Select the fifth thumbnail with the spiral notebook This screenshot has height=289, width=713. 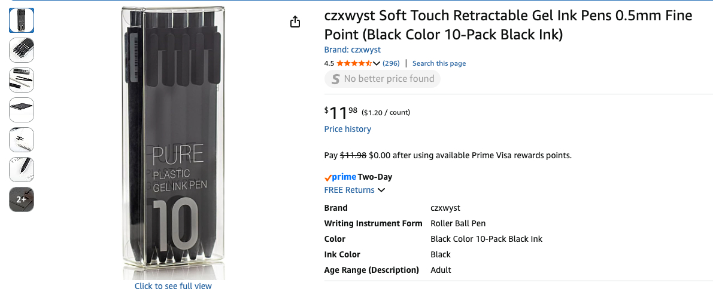(x=22, y=140)
